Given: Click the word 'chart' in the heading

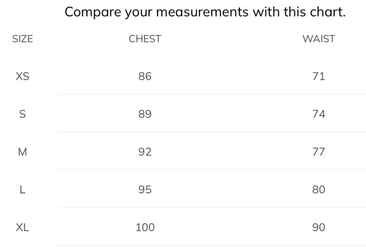Looking at the screenshot, I should [326, 12].
